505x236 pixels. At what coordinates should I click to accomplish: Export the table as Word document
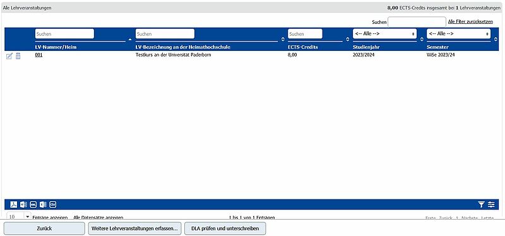pos(23,205)
